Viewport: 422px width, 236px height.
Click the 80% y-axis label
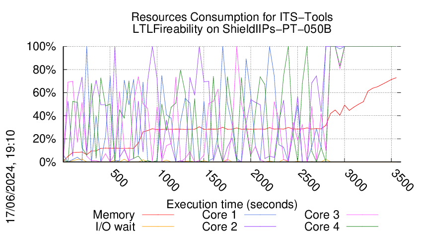[44, 70]
